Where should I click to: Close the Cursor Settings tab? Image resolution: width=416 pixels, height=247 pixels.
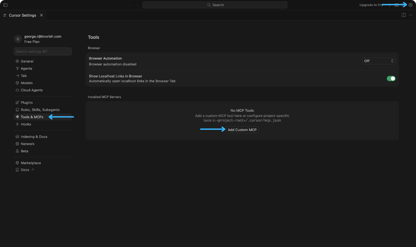(x=41, y=15)
